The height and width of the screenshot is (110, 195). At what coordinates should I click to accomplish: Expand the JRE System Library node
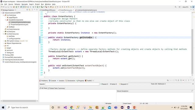coord(3,41)
